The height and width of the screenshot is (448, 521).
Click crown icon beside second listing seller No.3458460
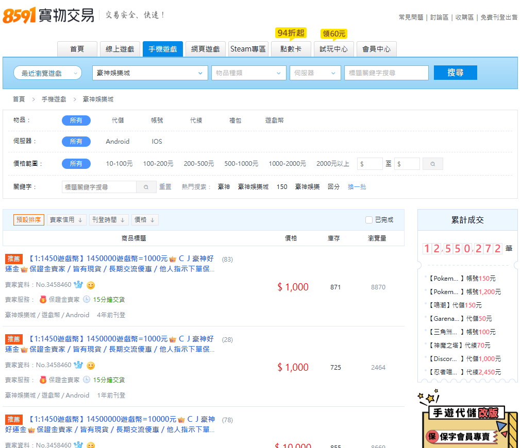pos(78,365)
